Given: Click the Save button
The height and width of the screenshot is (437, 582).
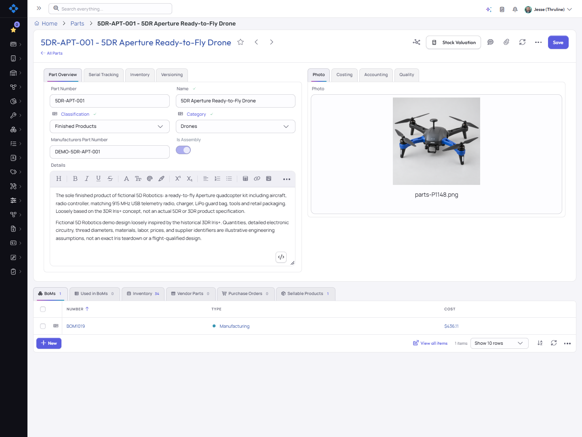Looking at the screenshot, I should tap(558, 42).
